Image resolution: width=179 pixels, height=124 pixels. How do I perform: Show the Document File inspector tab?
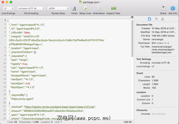149,19
